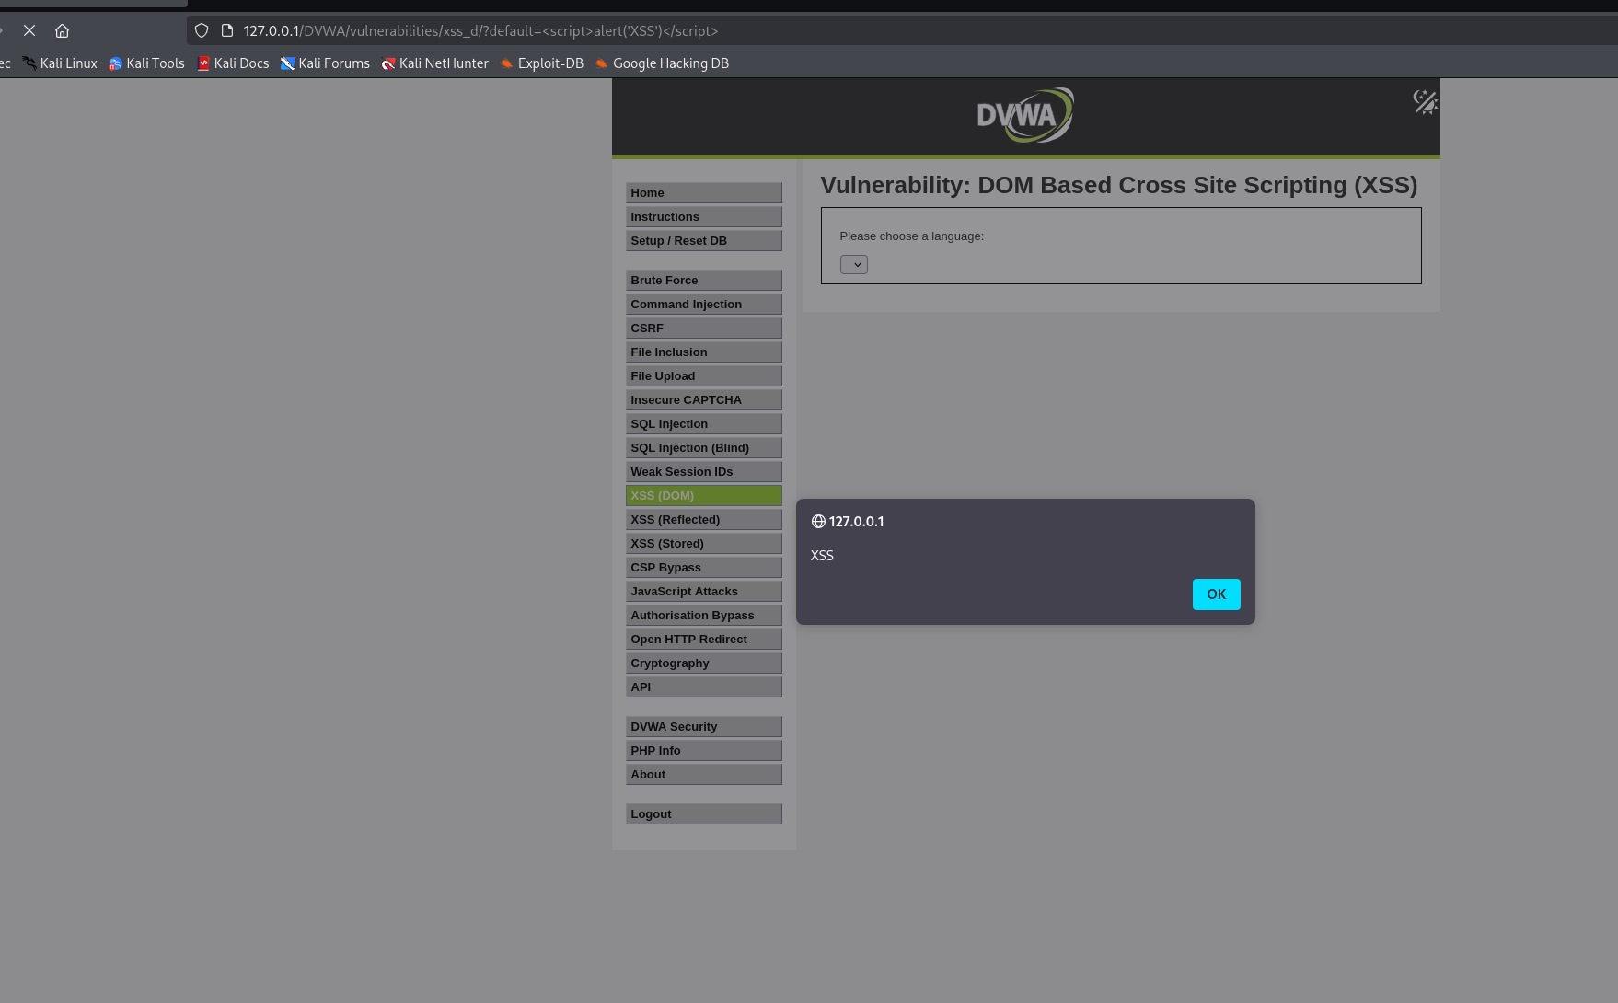Go to Home in DVWA menu
This screenshot has height=1003, width=1618.
pos(704,192)
